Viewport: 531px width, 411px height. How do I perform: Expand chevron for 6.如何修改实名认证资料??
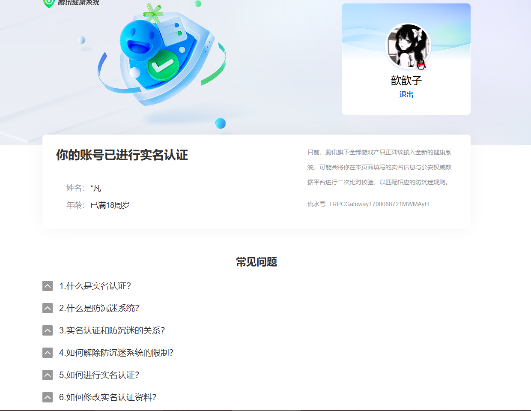click(x=48, y=397)
